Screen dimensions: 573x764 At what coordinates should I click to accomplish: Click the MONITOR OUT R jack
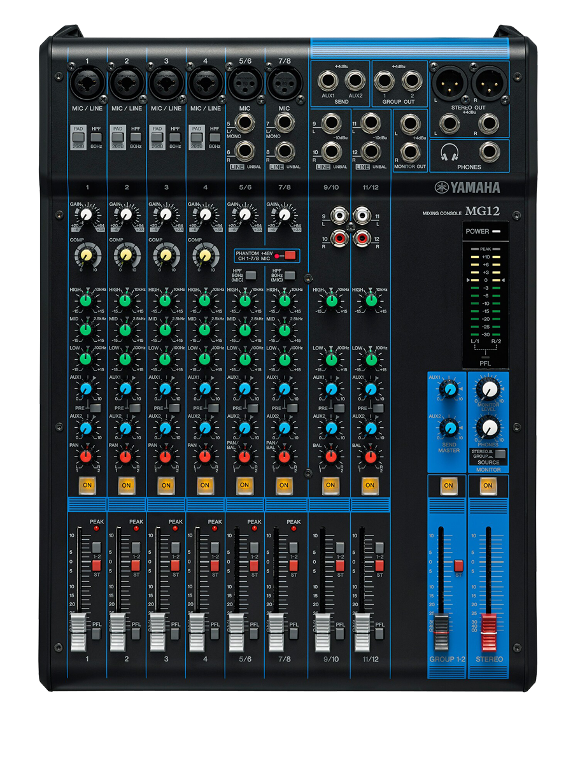pyautogui.click(x=411, y=151)
